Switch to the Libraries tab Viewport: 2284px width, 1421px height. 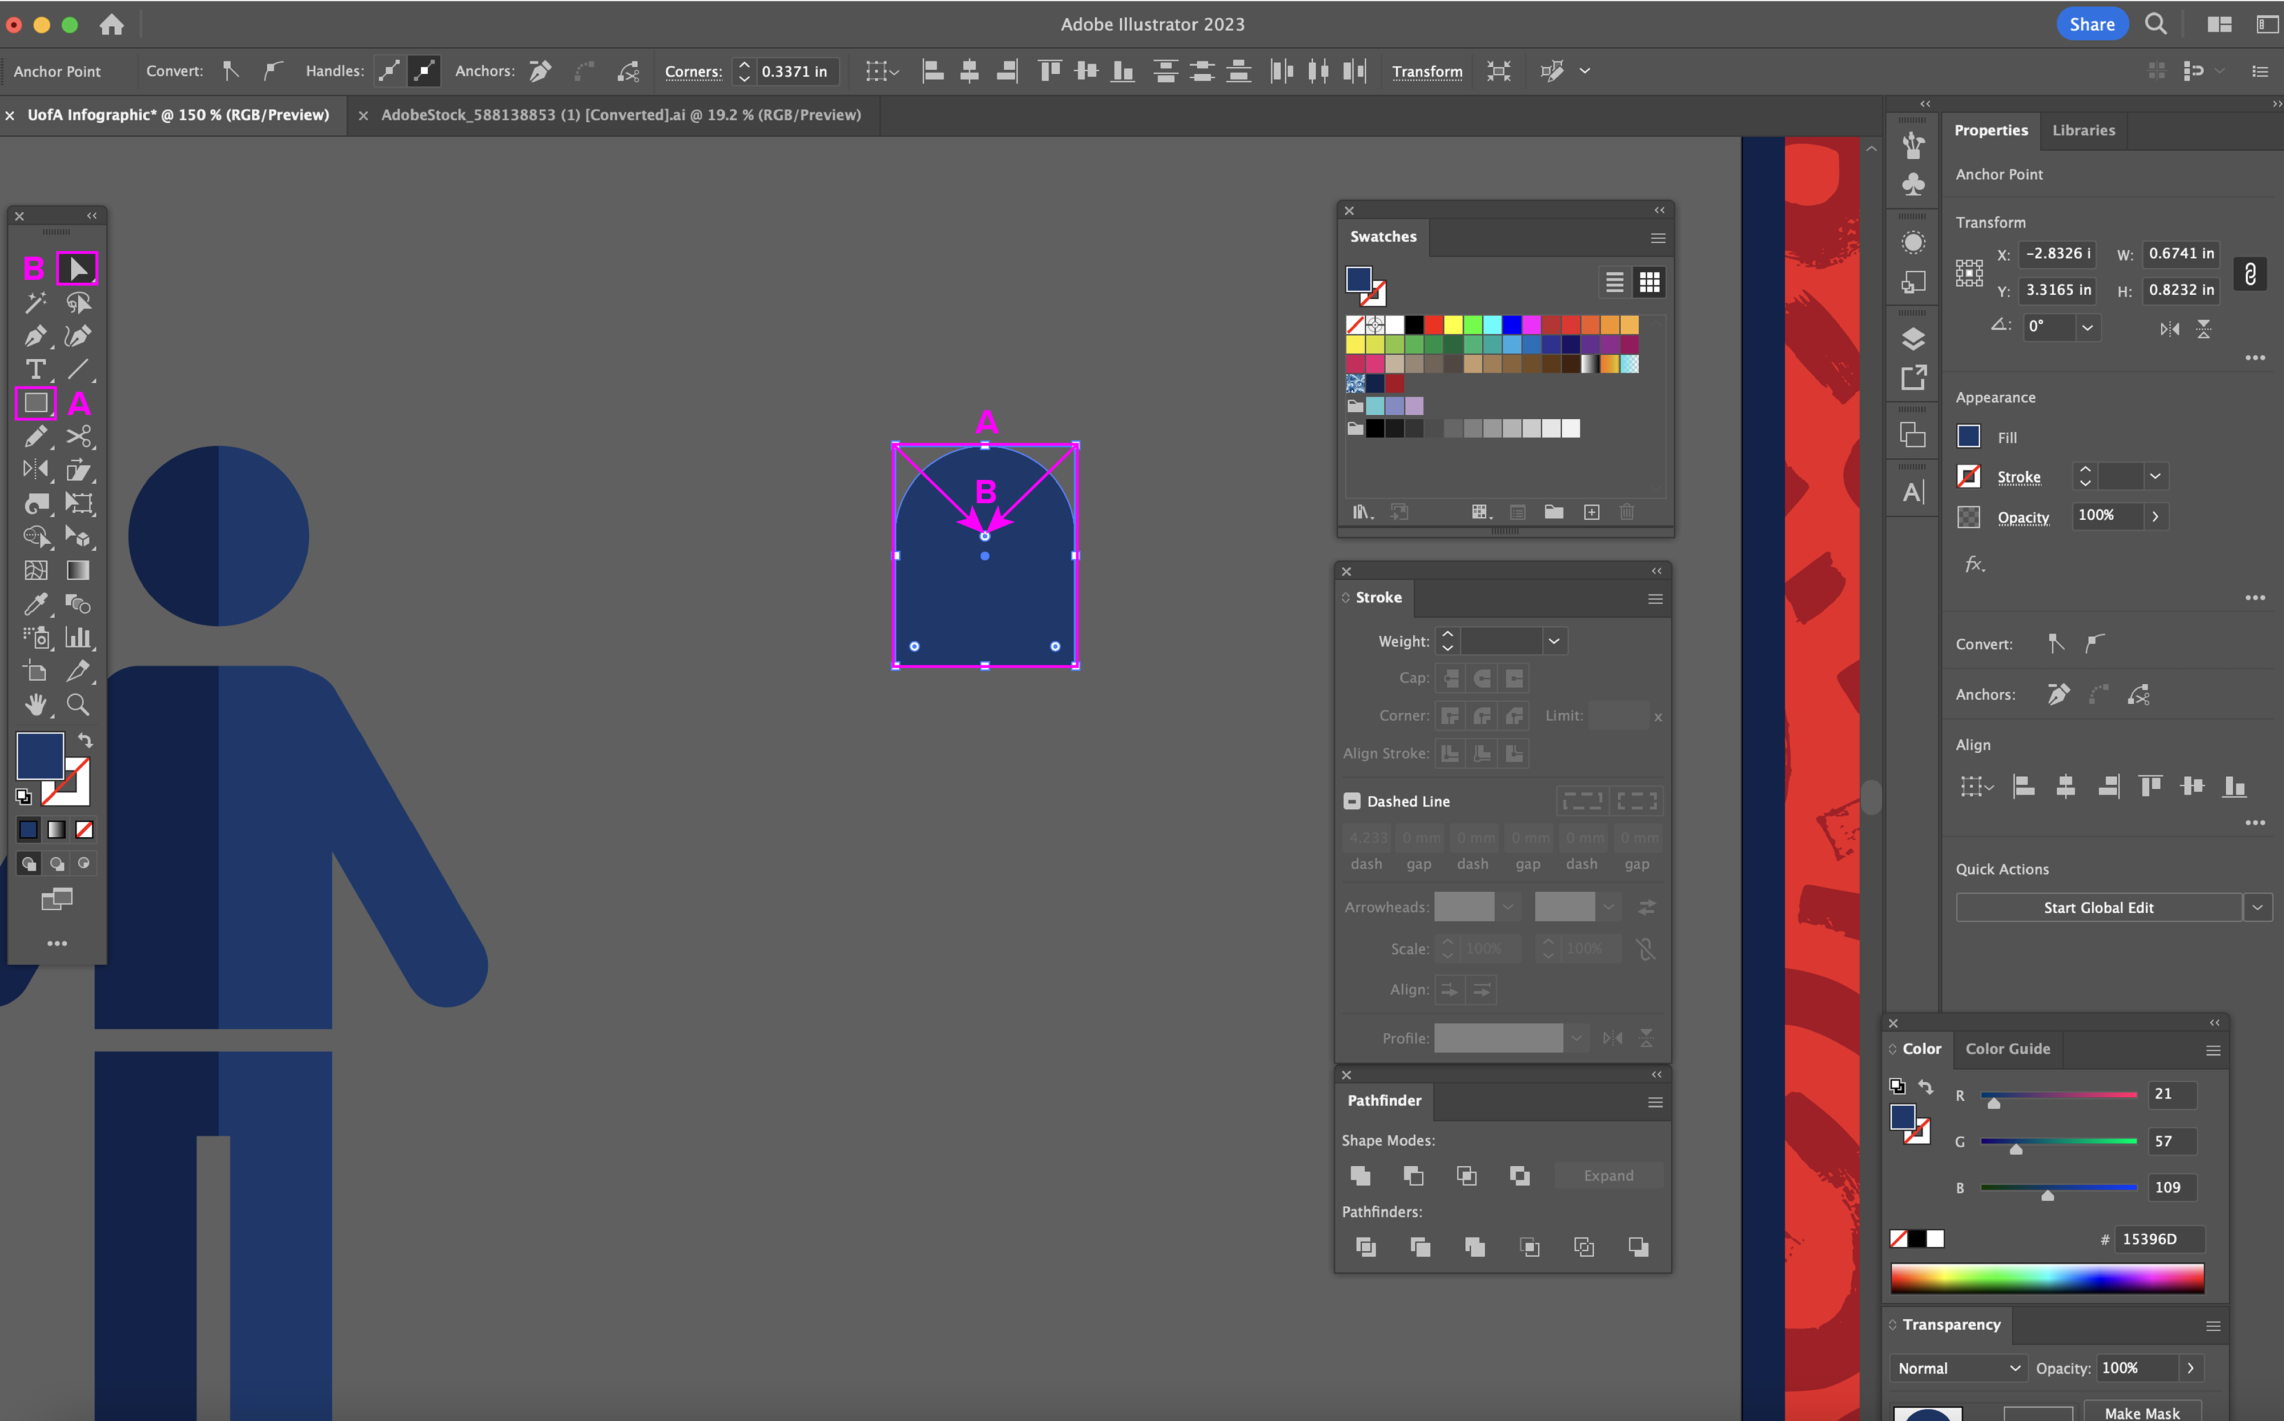2083,131
